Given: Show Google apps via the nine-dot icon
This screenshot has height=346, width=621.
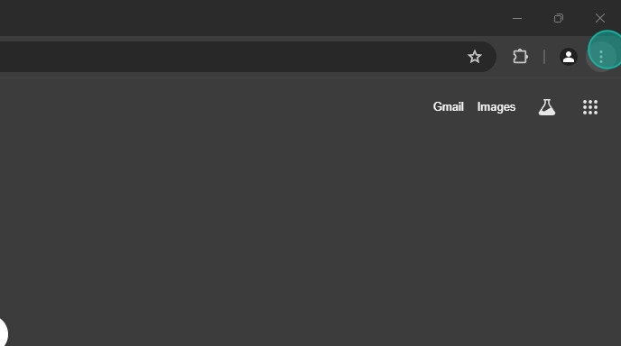Looking at the screenshot, I should [590, 107].
